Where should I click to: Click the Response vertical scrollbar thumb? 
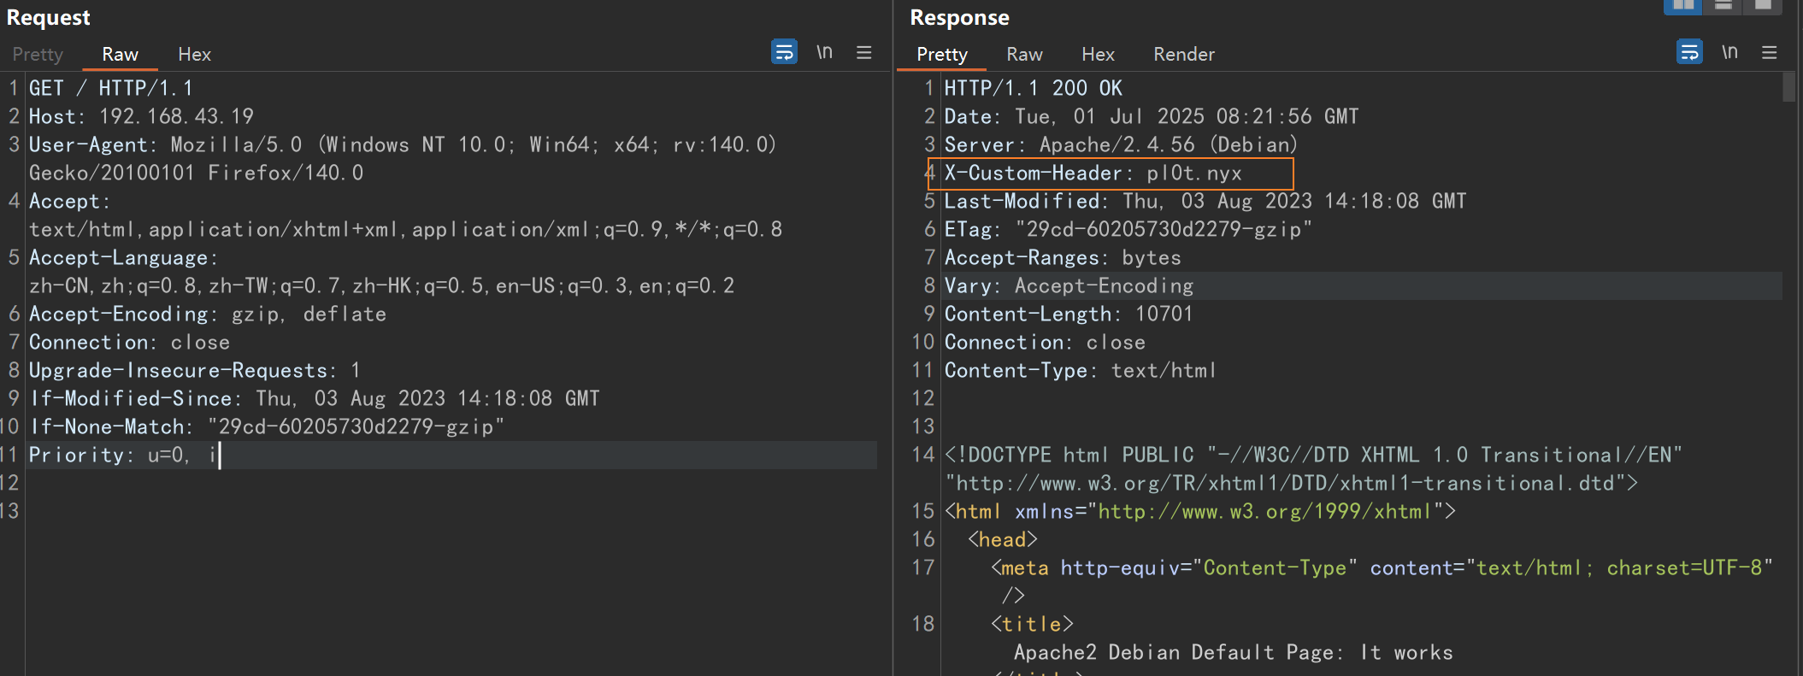(1788, 87)
